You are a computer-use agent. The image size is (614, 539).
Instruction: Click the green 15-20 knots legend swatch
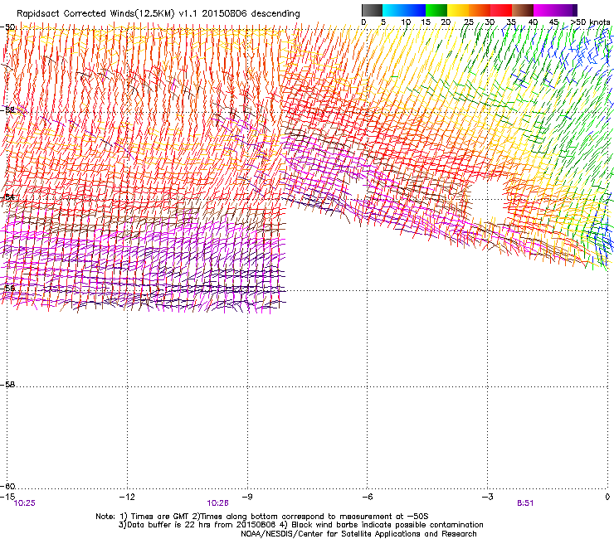point(436,10)
